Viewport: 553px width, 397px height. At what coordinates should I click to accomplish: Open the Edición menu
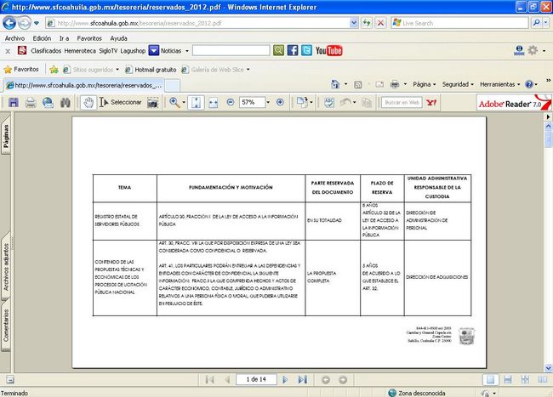pos(42,38)
